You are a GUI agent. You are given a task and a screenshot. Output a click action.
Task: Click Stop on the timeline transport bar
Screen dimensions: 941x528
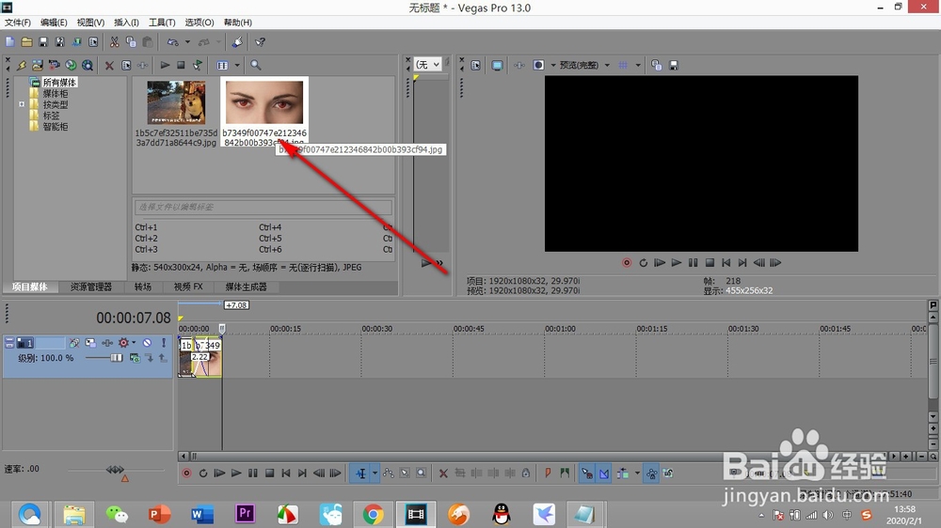(x=269, y=474)
